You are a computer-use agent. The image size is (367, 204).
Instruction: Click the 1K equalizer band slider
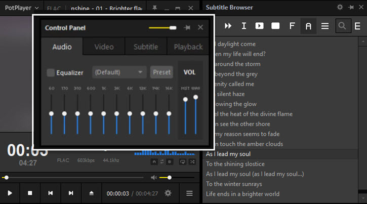[x=103, y=114]
